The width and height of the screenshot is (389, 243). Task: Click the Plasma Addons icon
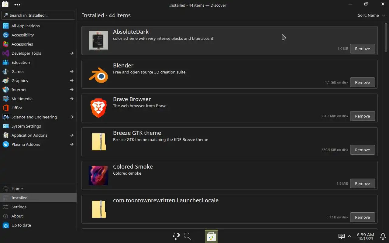pyautogui.click(x=6, y=144)
